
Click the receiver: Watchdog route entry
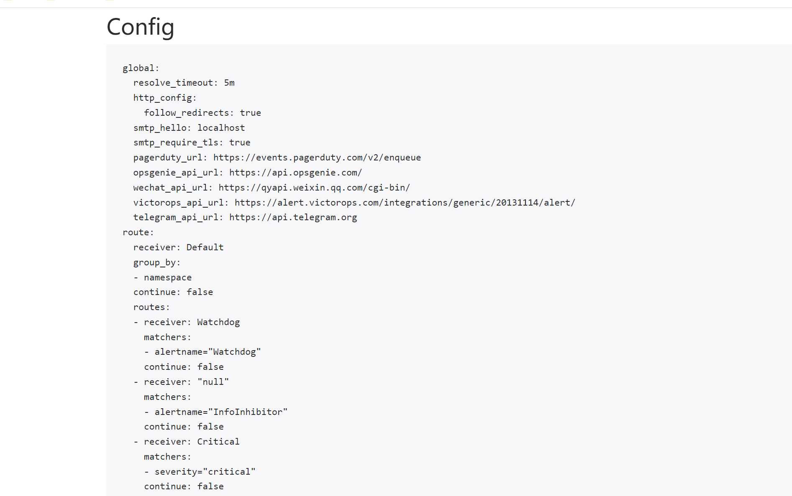[192, 322]
